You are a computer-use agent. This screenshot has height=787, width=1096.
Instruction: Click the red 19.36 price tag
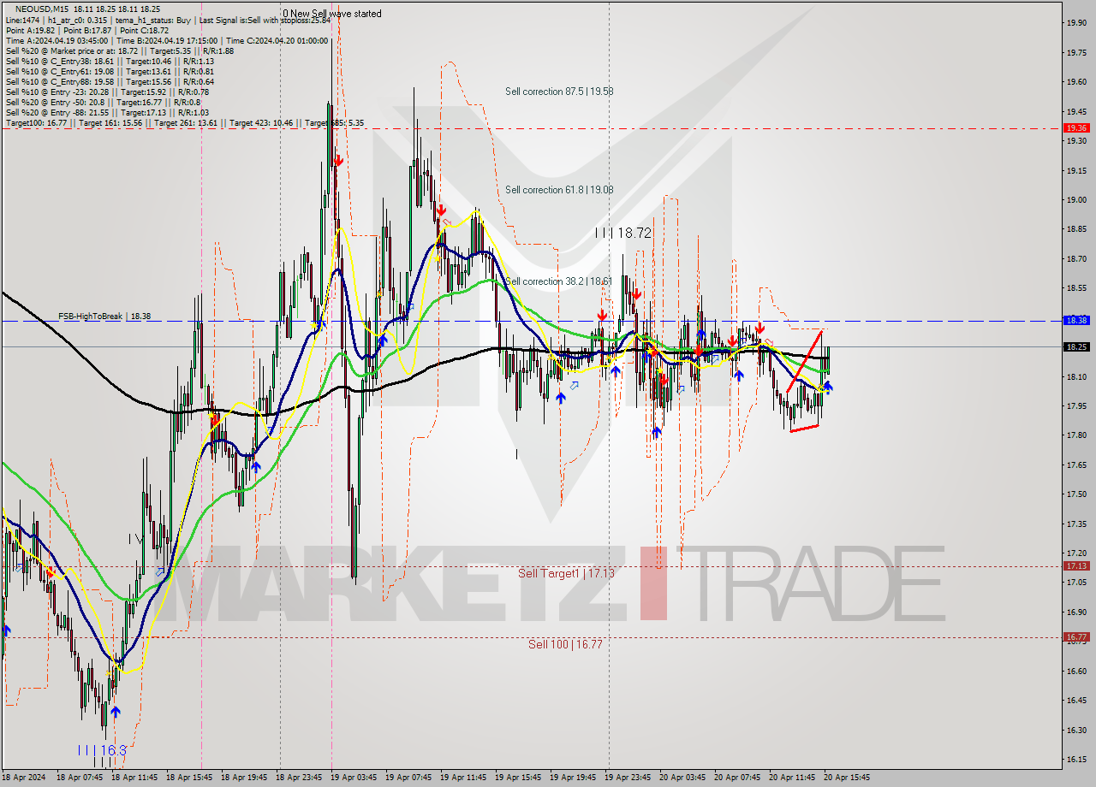[1075, 128]
